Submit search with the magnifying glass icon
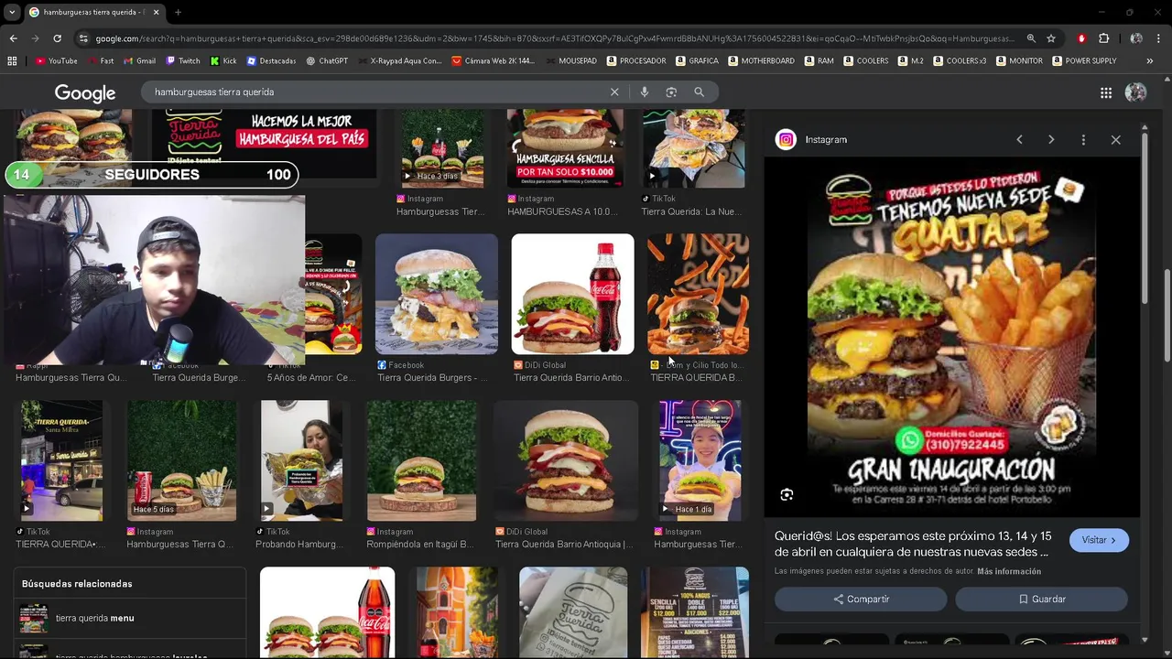 click(699, 92)
